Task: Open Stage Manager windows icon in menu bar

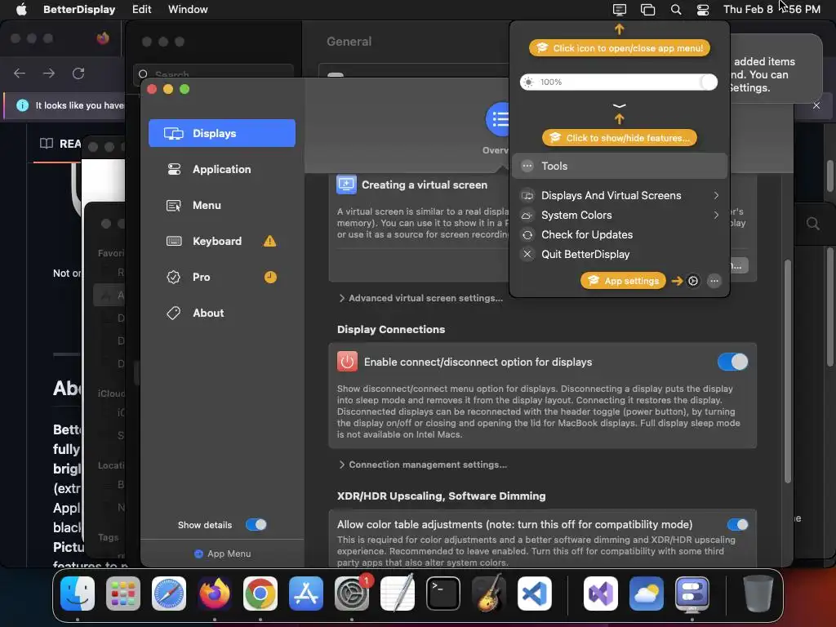Action: (647, 10)
